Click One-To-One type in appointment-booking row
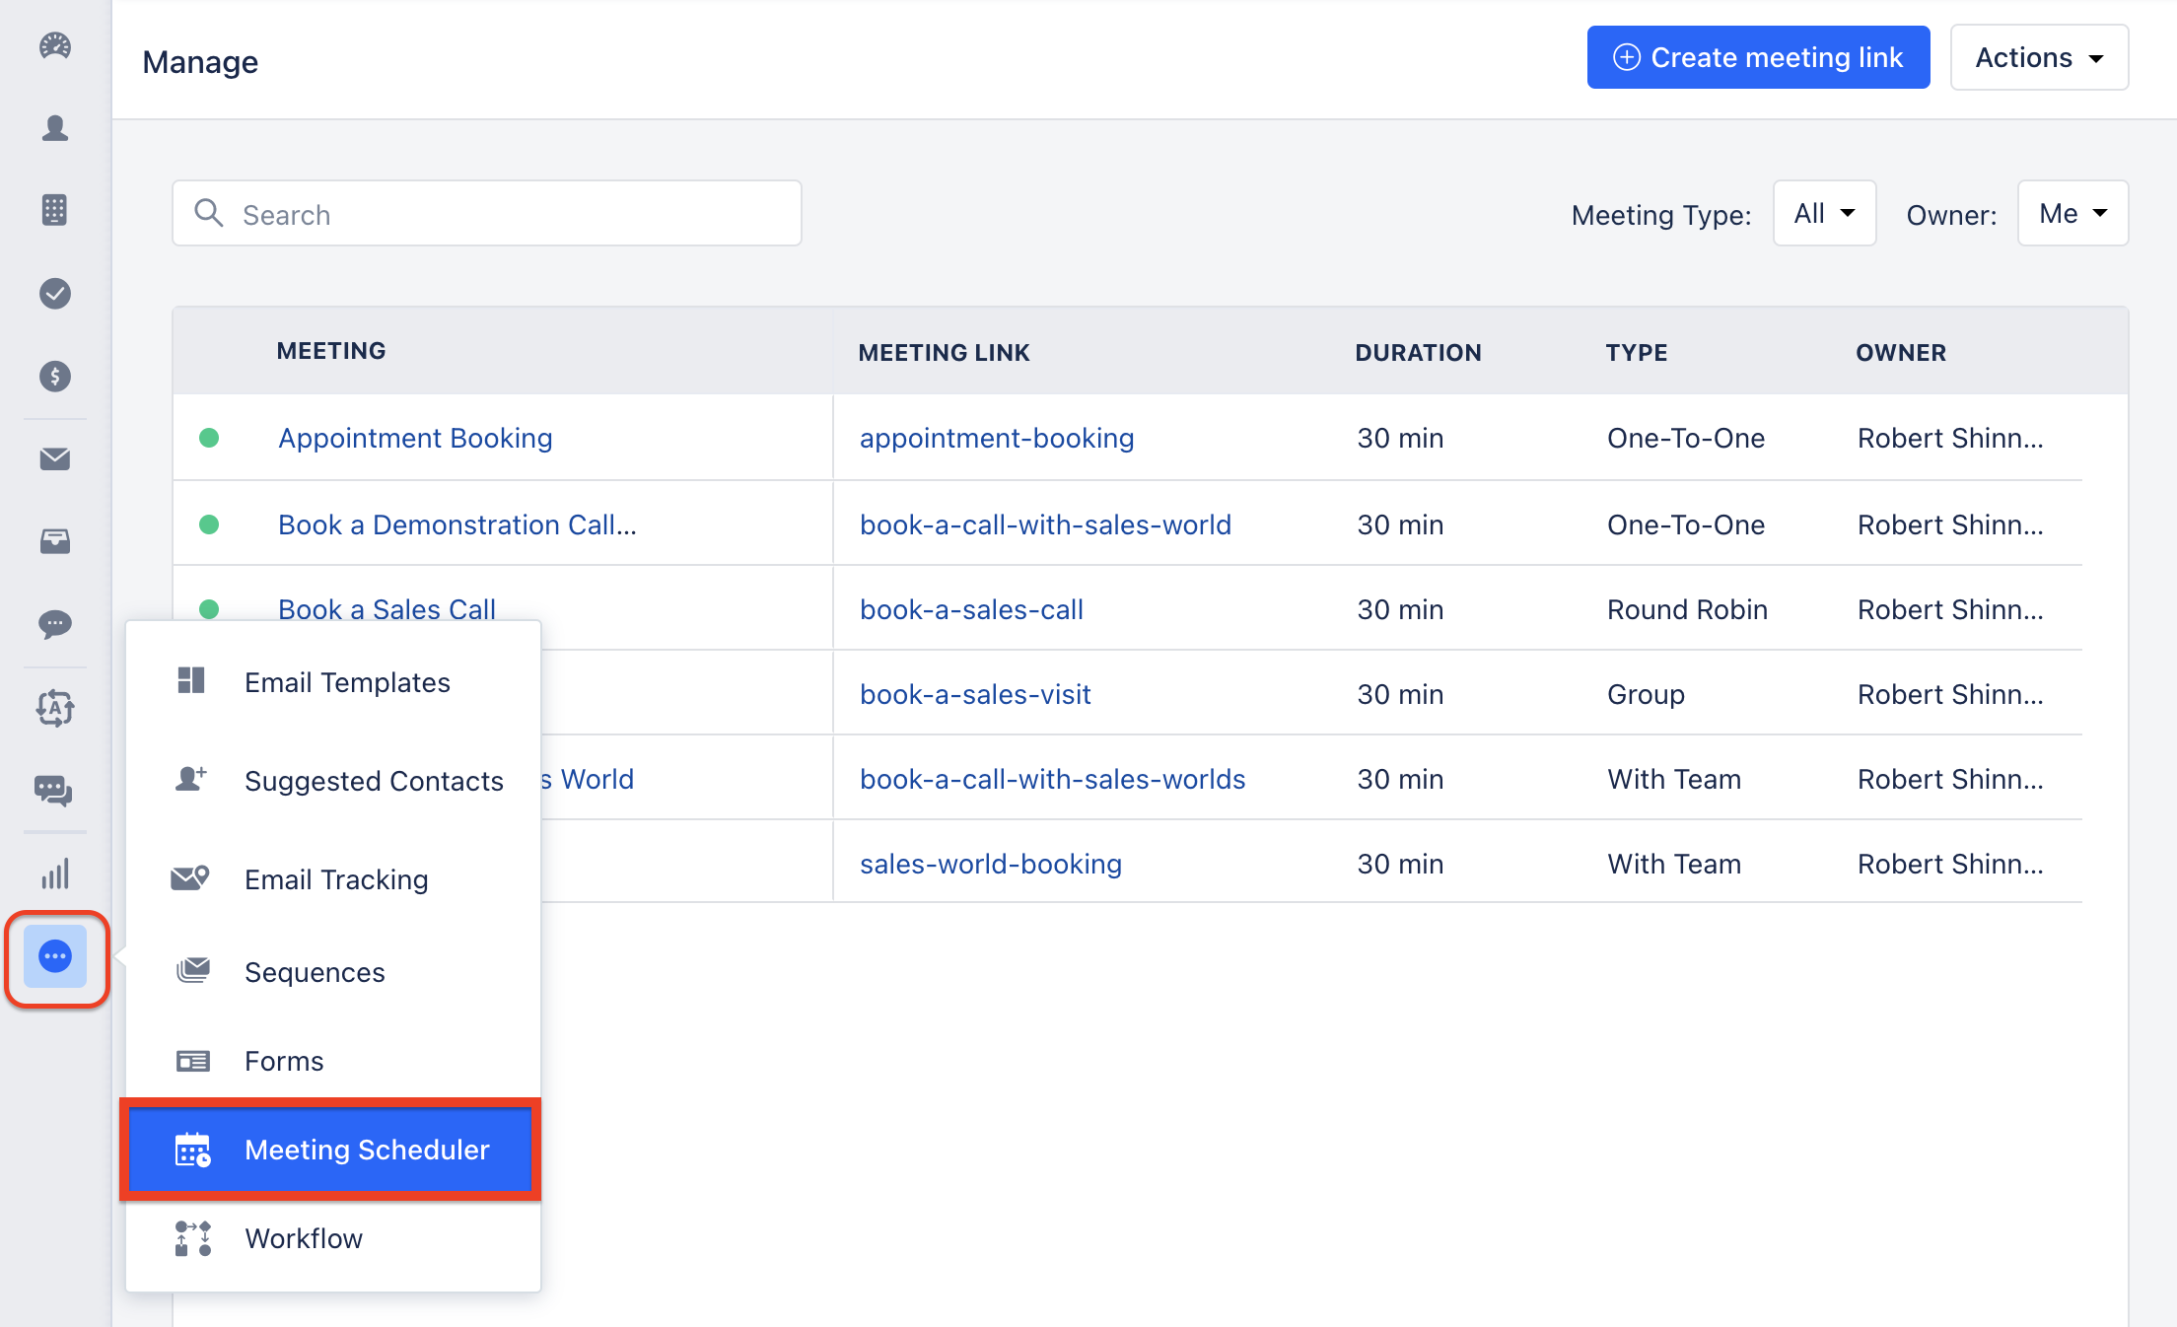Screen dimensions: 2177x1327 click(x=1686, y=438)
